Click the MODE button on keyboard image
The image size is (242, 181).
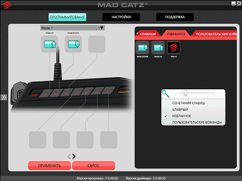(35, 94)
